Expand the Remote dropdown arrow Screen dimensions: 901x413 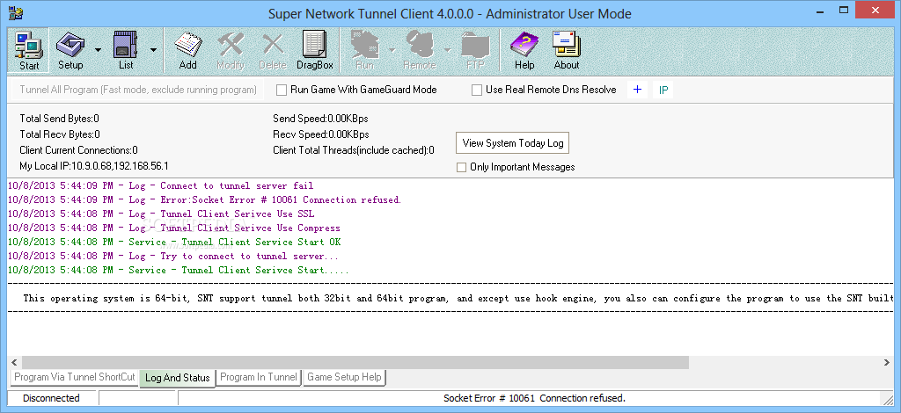[x=447, y=50]
